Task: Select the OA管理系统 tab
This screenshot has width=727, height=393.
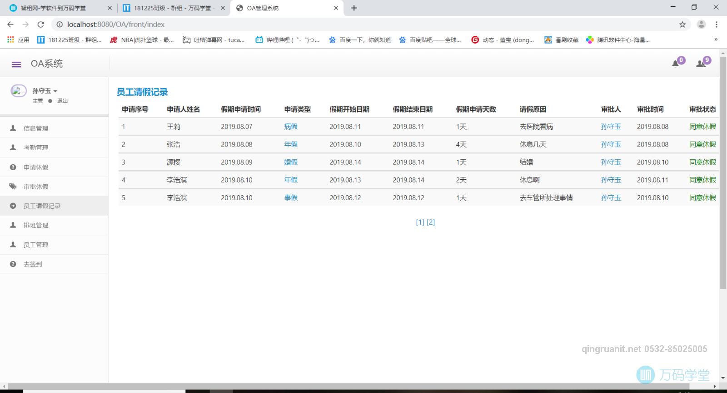Action: tap(287, 8)
